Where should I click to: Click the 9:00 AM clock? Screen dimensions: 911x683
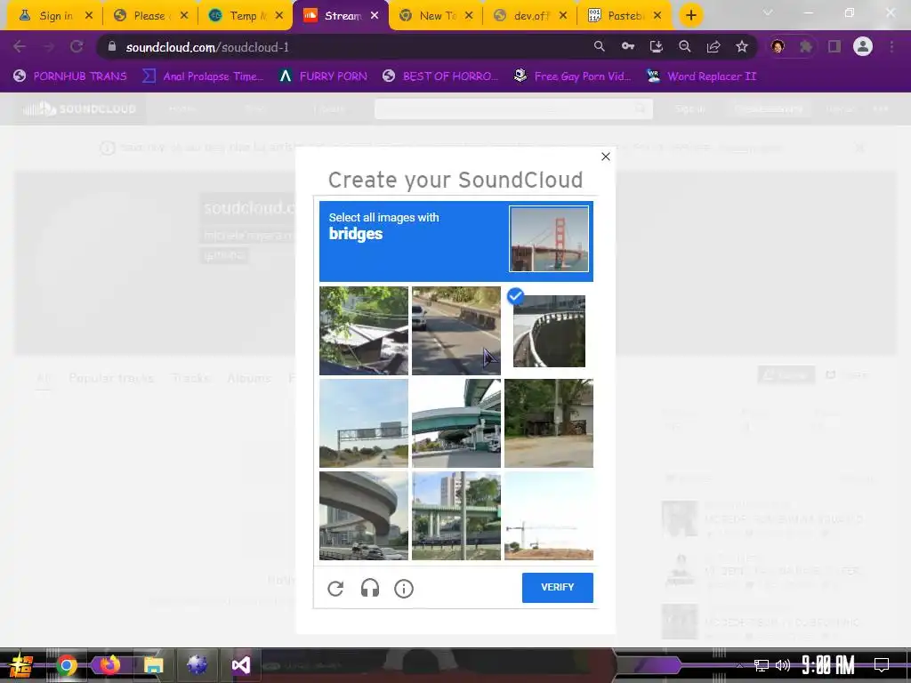coord(828,664)
